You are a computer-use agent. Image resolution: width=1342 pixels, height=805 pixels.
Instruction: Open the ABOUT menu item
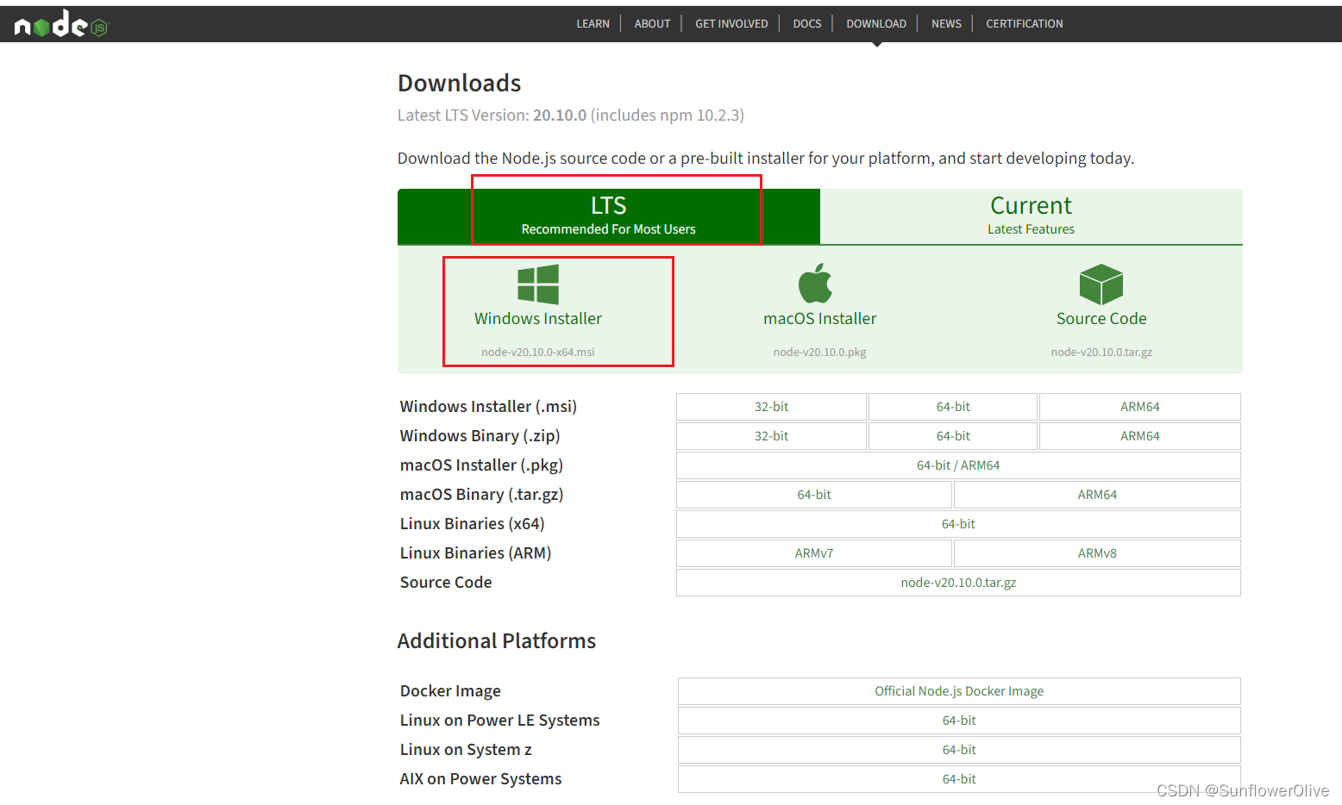point(652,24)
